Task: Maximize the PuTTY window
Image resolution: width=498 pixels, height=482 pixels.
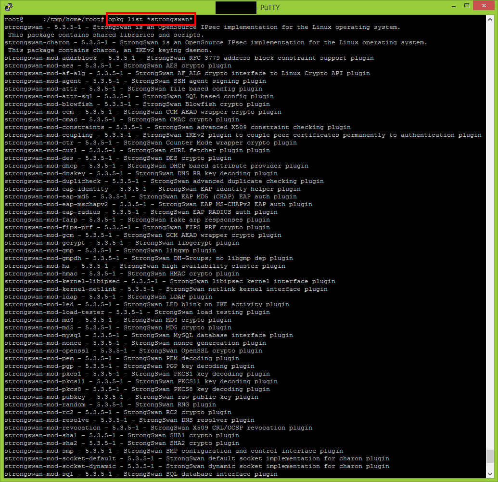Action: coord(467,6)
